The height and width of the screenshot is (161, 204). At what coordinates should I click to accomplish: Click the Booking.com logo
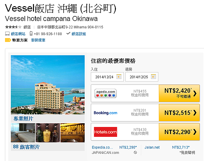pyautogui.click(x=105, y=113)
